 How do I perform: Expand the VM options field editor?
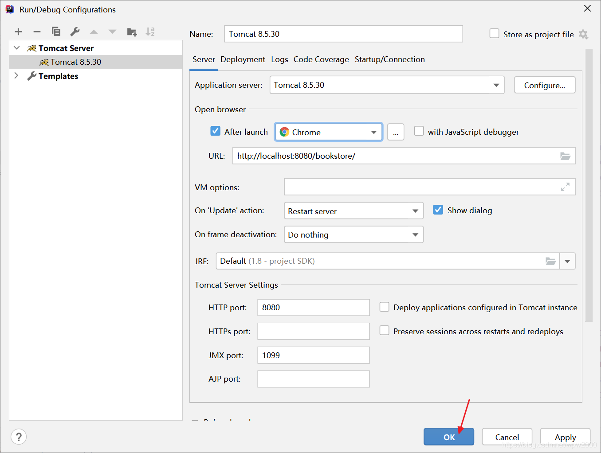pyautogui.click(x=565, y=187)
